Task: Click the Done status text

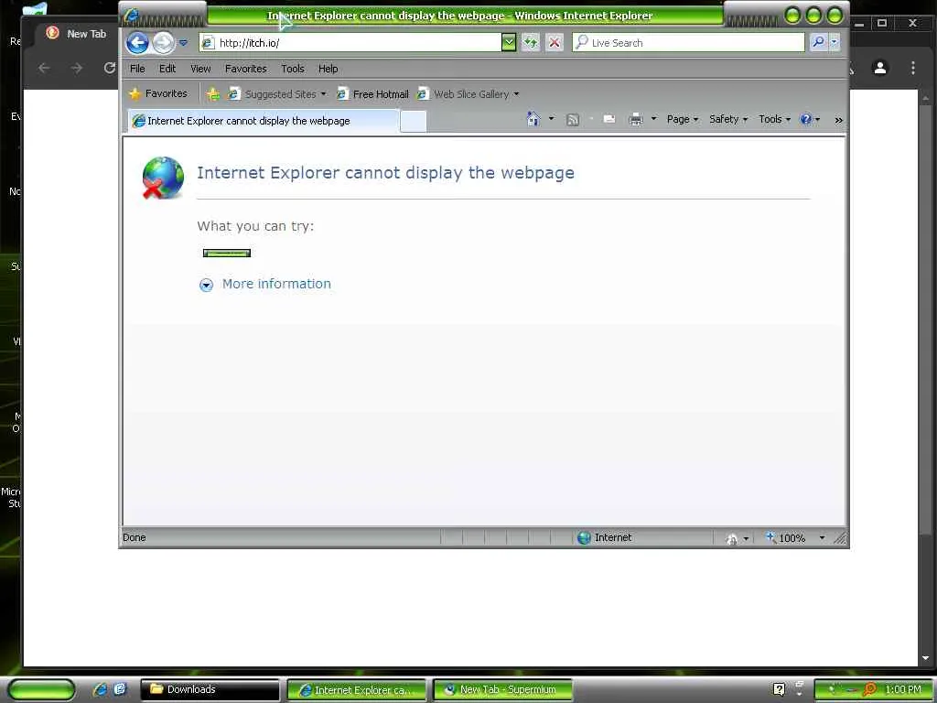Action: tap(135, 537)
